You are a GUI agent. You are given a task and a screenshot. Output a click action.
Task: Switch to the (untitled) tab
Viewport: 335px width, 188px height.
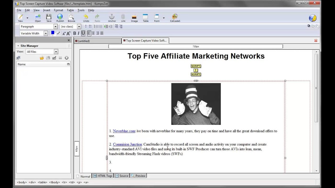pos(98,41)
